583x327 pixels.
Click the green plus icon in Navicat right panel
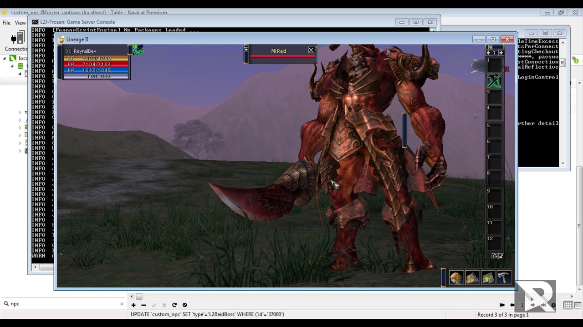pos(575,60)
